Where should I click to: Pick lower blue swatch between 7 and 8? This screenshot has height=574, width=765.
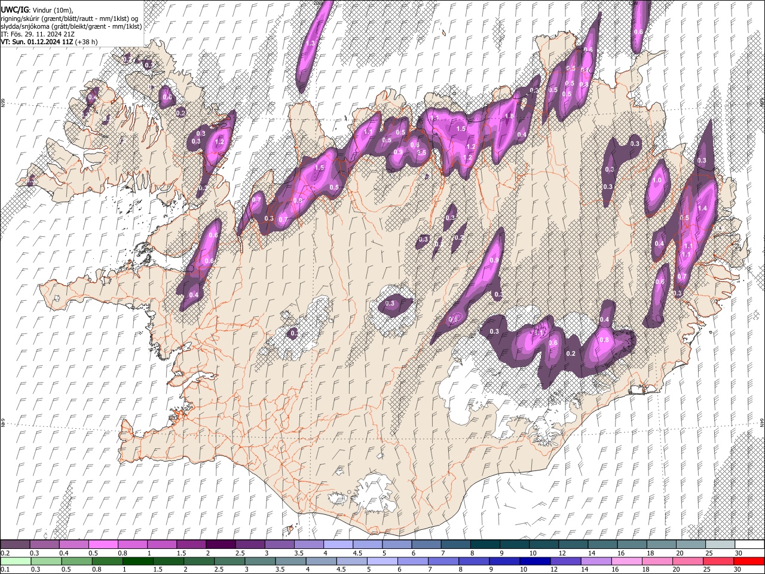click(443, 561)
